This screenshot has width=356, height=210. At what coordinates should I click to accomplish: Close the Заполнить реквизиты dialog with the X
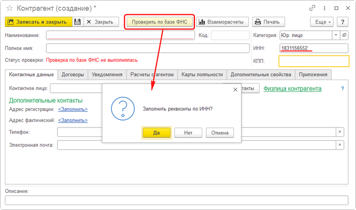coord(235,89)
